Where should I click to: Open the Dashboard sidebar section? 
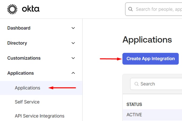point(19,28)
